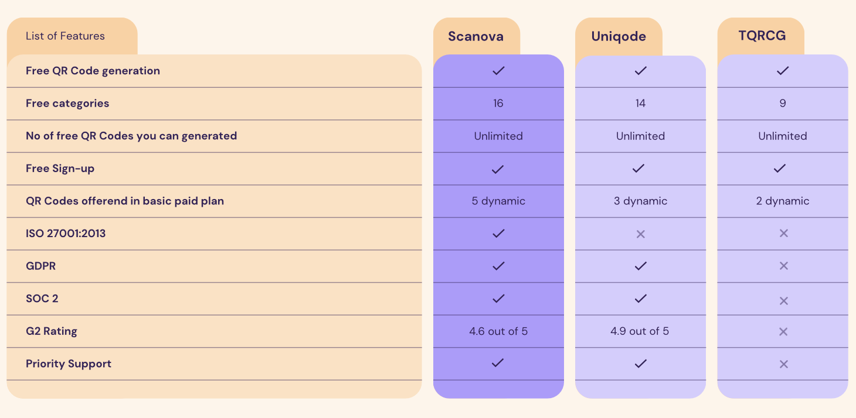The height and width of the screenshot is (418, 856).
Task: Click Scanova's Free QR Code generation checkmark
Action: pyautogui.click(x=498, y=71)
